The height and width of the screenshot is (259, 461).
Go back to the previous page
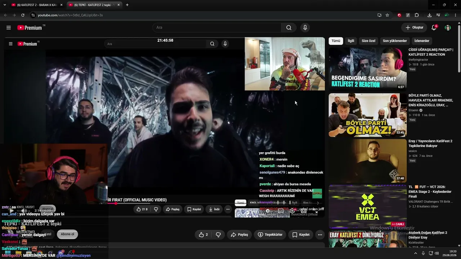point(5,15)
